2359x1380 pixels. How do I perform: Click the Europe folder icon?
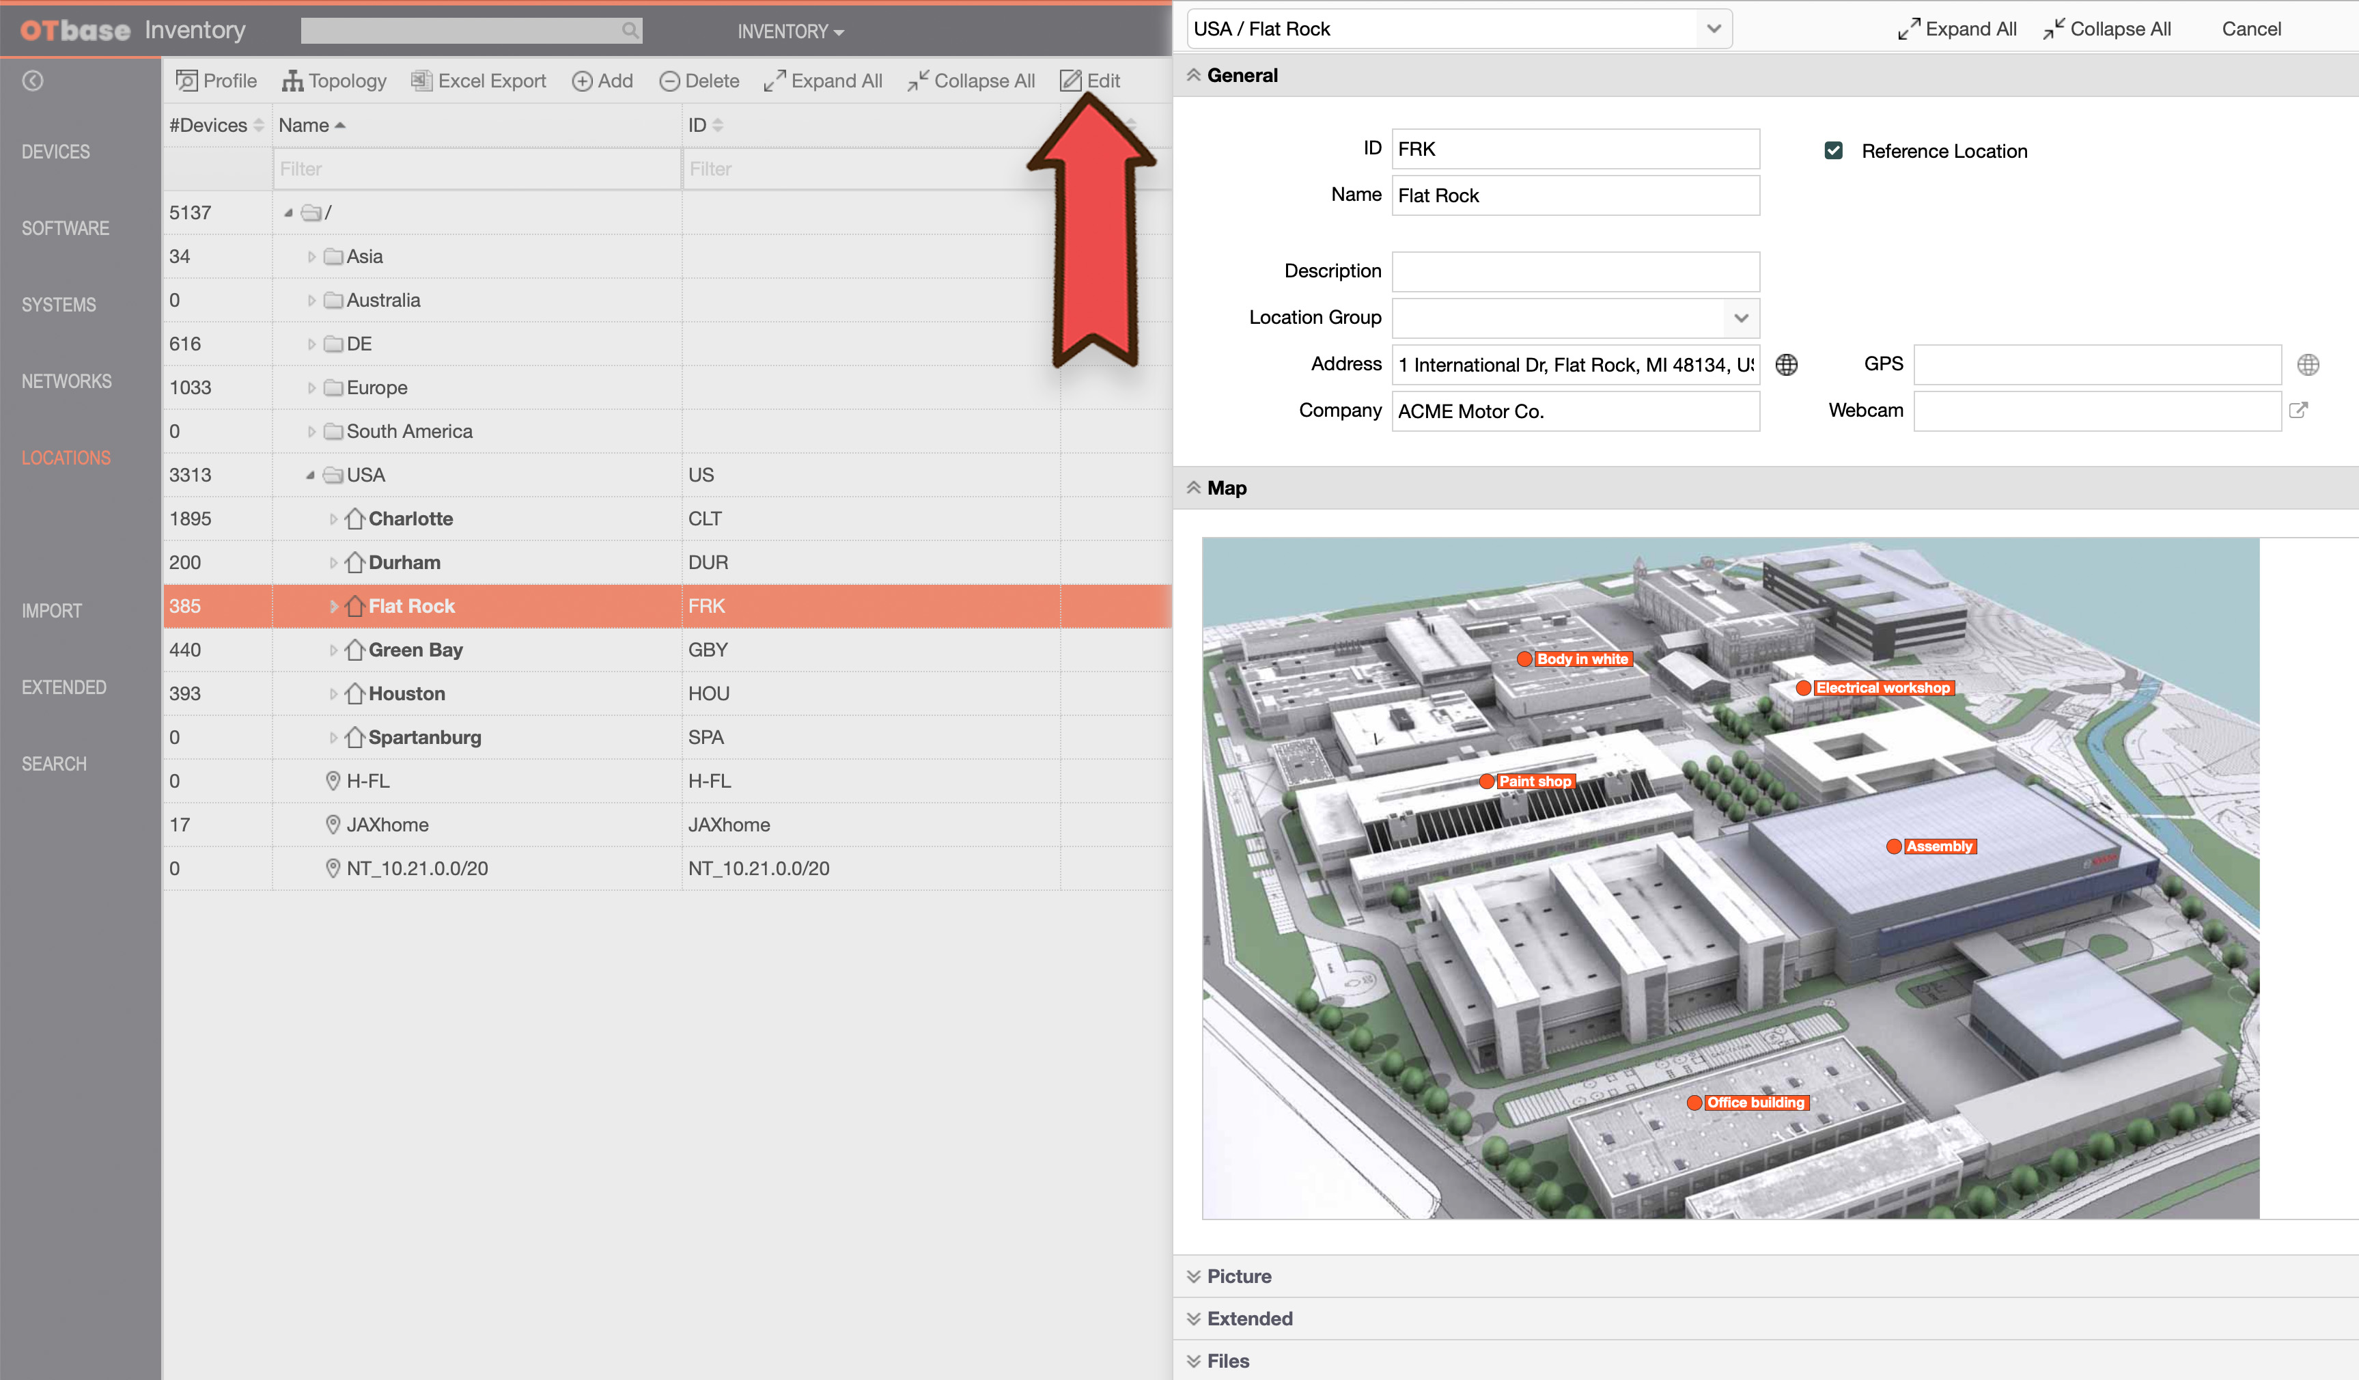tap(333, 387)
